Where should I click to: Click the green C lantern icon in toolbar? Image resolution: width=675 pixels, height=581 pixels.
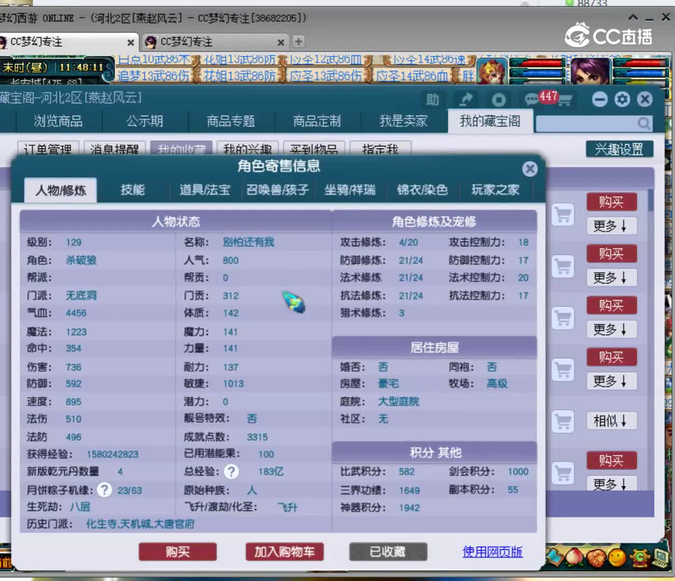click(639, 558)
